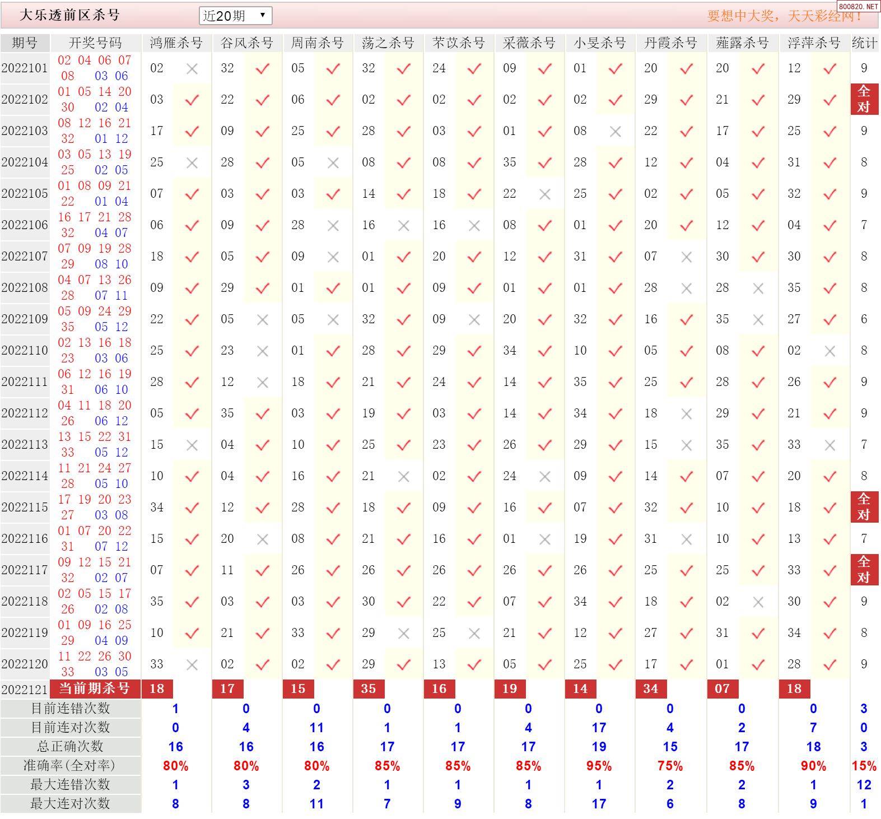The width and height of the screenshot is (881, 819).
Task: Click the 谷风杀号 column header
Action: coord(246,43)
